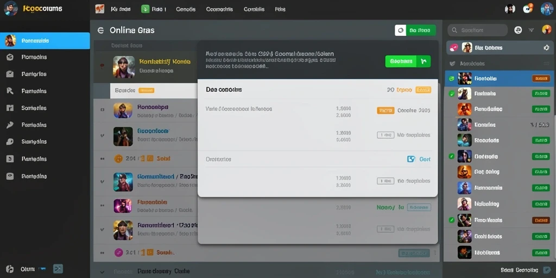
Task: Open the filter dropdown icon right of search
Action: point(531,30)
